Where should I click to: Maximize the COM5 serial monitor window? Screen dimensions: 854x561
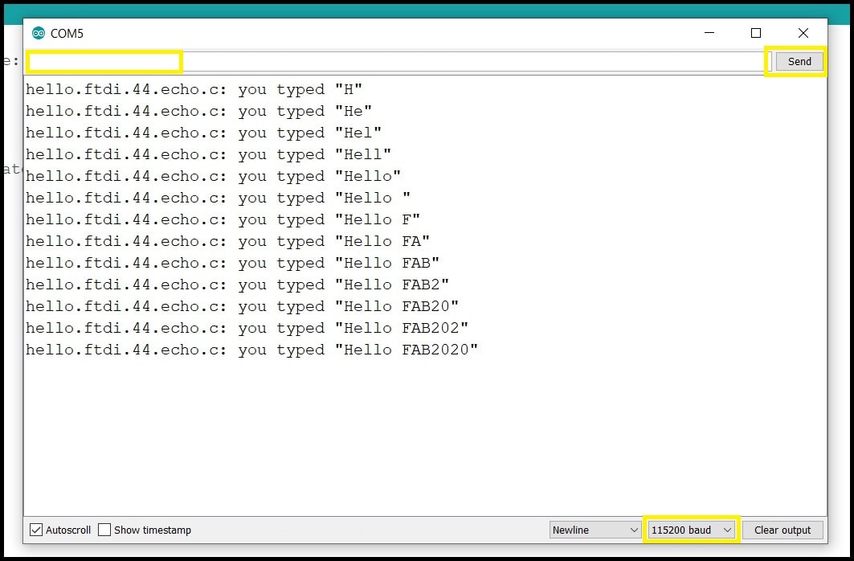coord(756,33)
